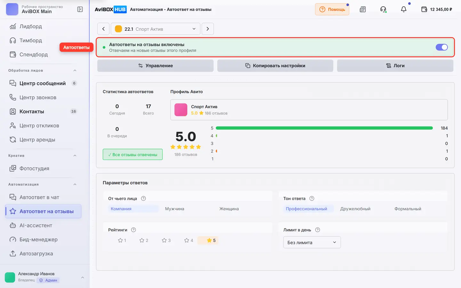
Task: Click AviBOX Main workspace logo
Action: 12,9
